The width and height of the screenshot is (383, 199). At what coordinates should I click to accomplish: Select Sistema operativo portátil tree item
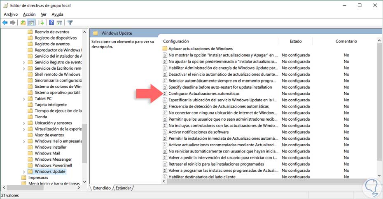[x=57, y=92]
